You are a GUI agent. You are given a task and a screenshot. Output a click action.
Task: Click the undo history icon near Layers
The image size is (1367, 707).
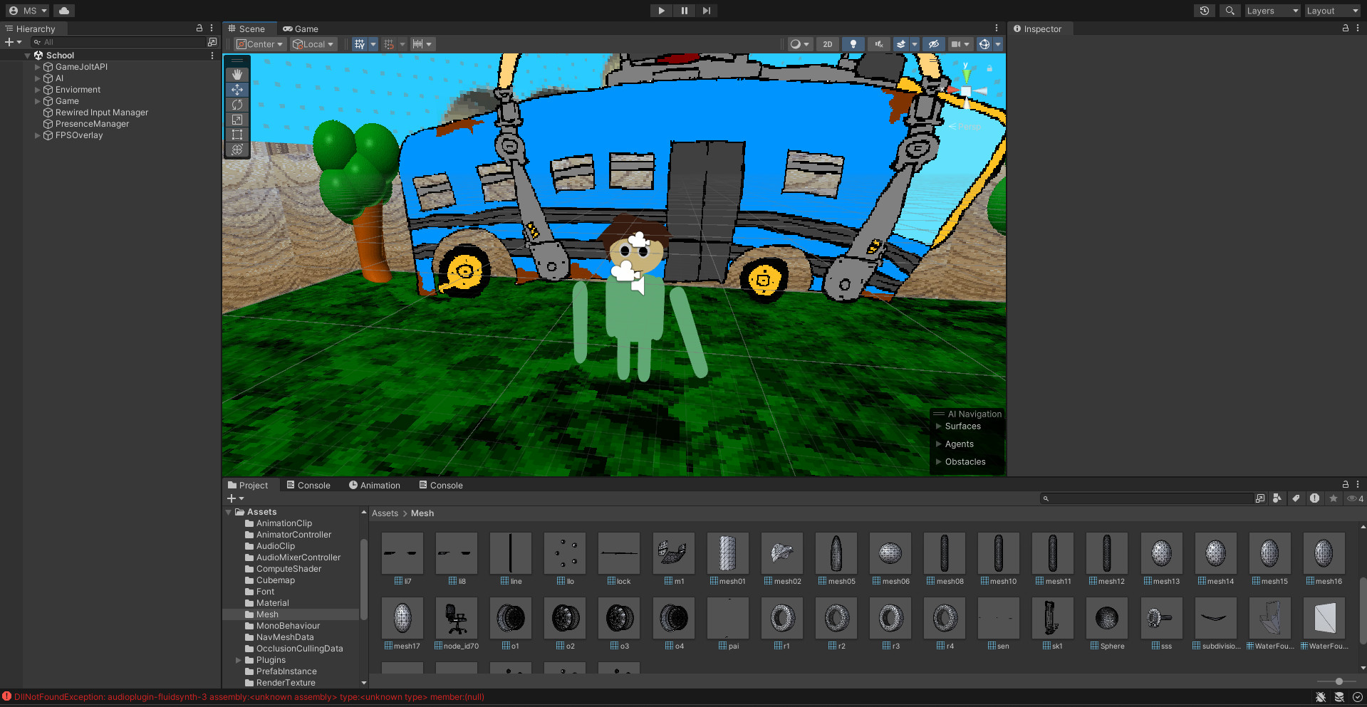point(1204,10)
